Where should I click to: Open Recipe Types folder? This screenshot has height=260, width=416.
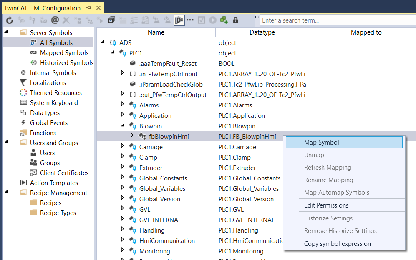(x=58, y=213)
